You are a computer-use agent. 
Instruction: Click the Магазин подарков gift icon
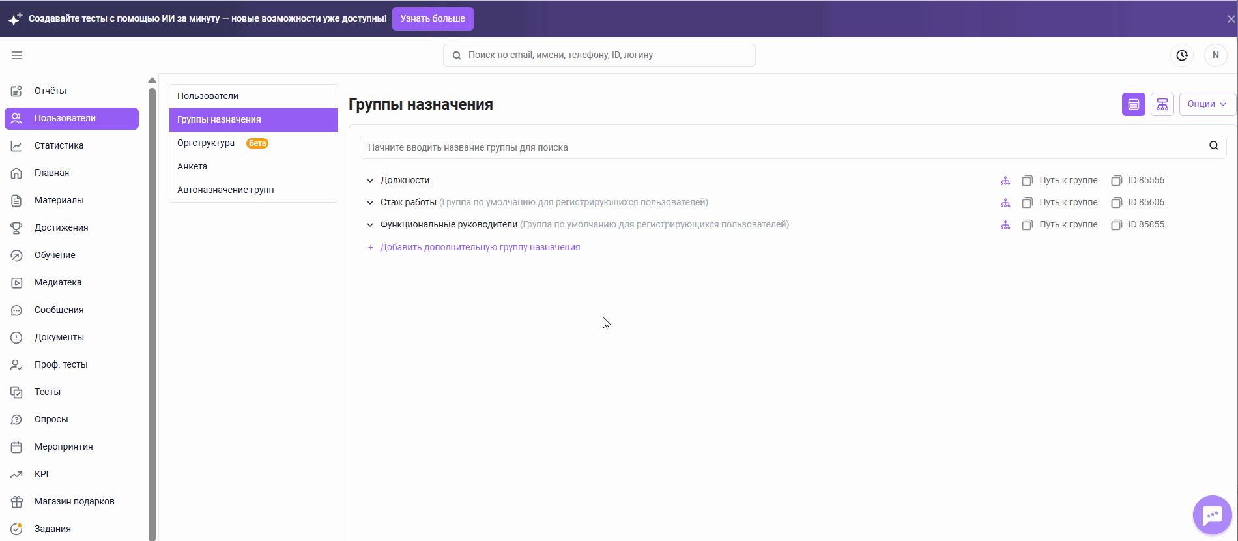(17, 502)
